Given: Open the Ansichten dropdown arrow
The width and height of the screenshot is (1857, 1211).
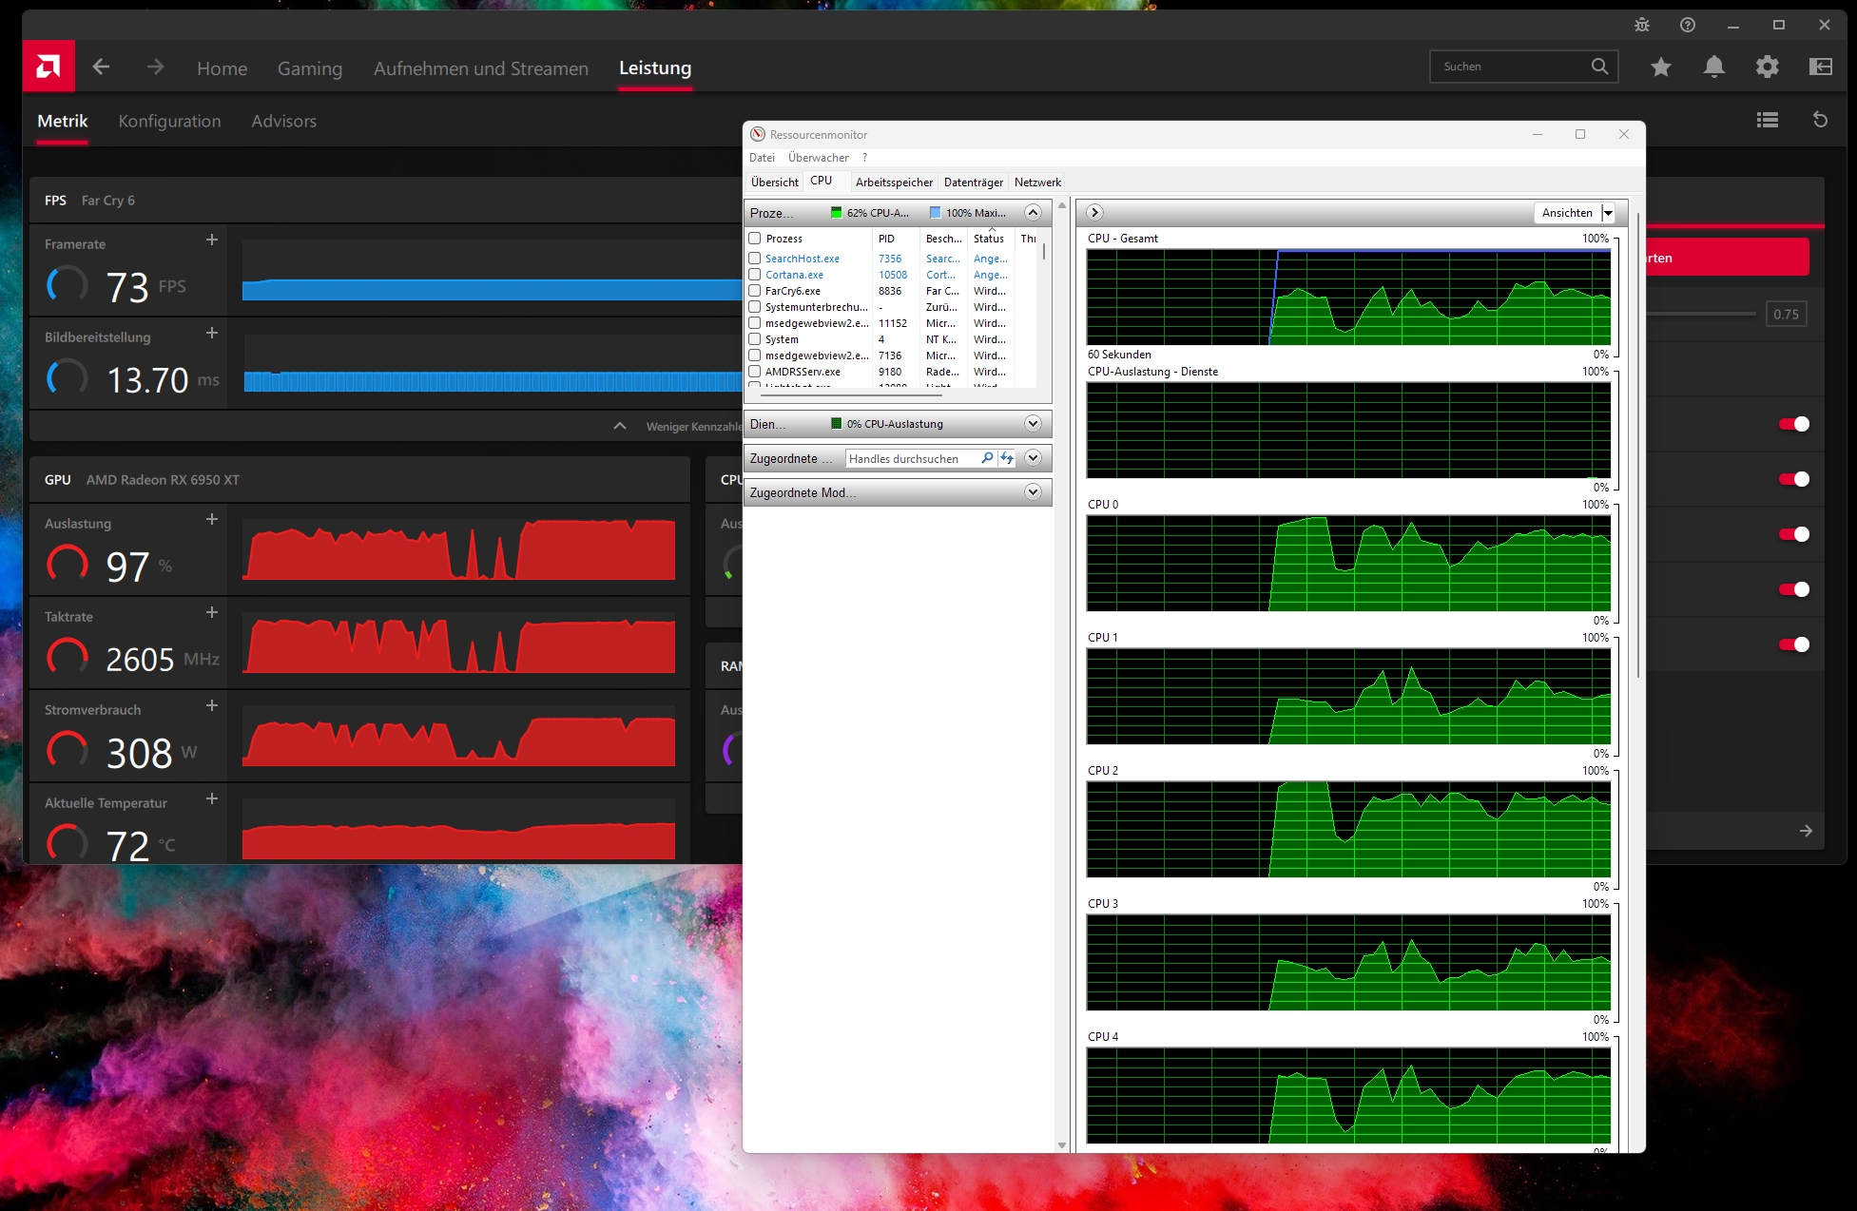Looking at the screenshot, I should [1607, 213].
